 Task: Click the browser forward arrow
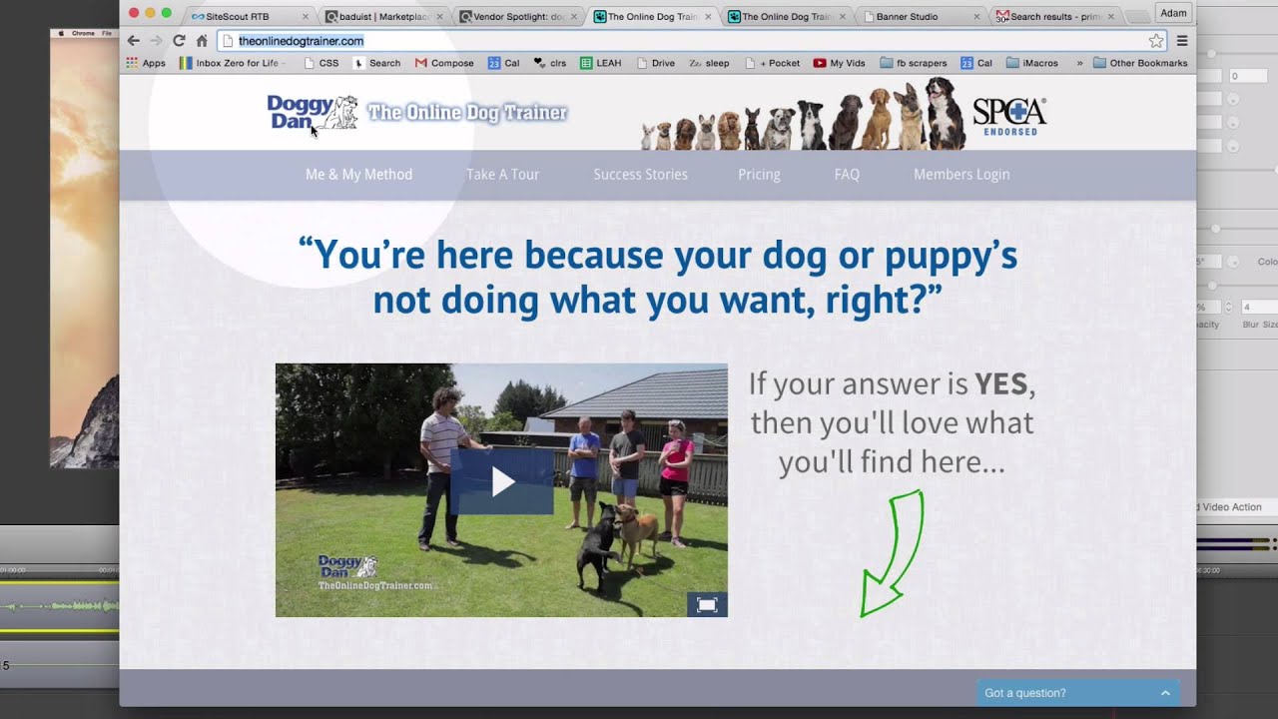(x=156, y=41)
